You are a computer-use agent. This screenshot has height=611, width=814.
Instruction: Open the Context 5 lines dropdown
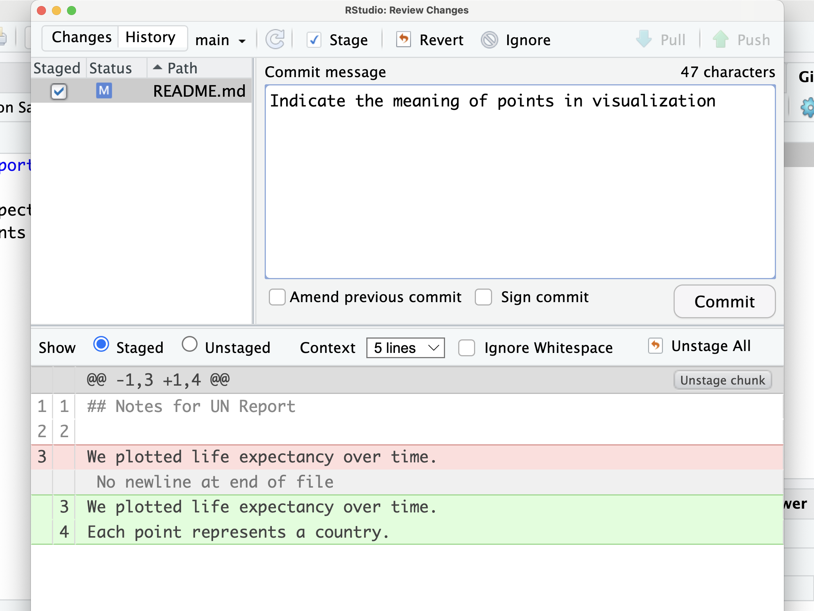(405, 348)
